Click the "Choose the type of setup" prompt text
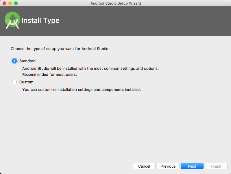Screen dimensions: 231x174 click(60, 49)
